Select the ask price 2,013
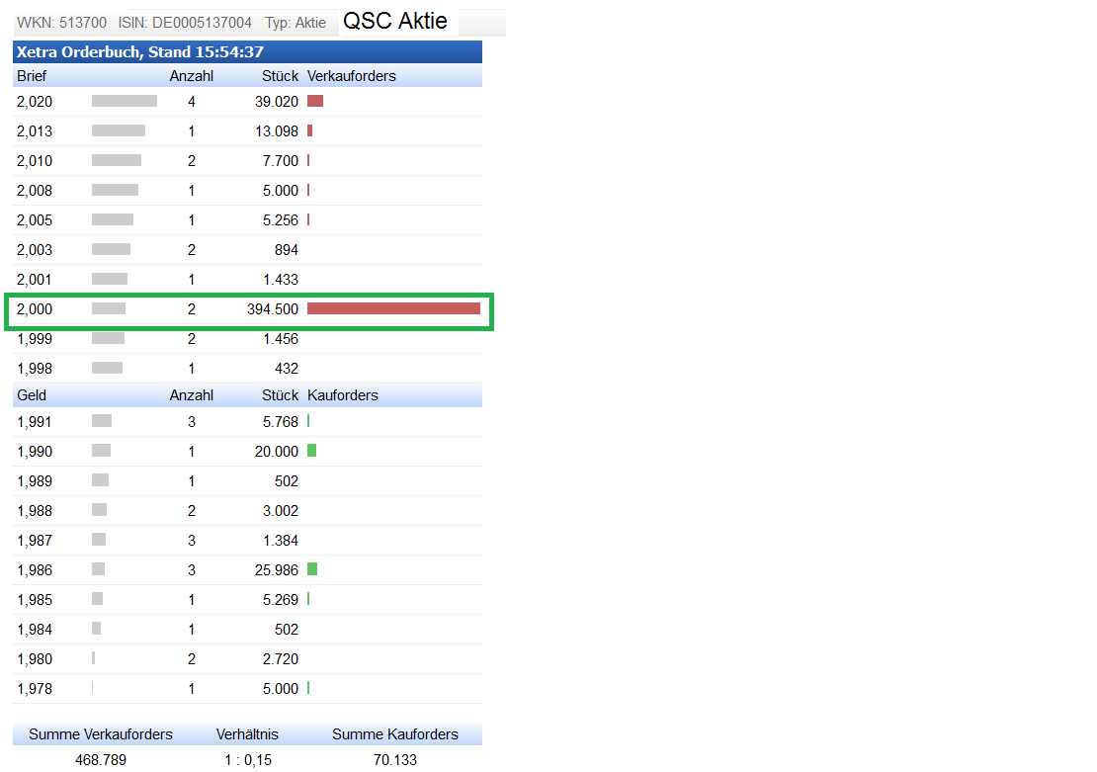 click(x=35, y=130)
